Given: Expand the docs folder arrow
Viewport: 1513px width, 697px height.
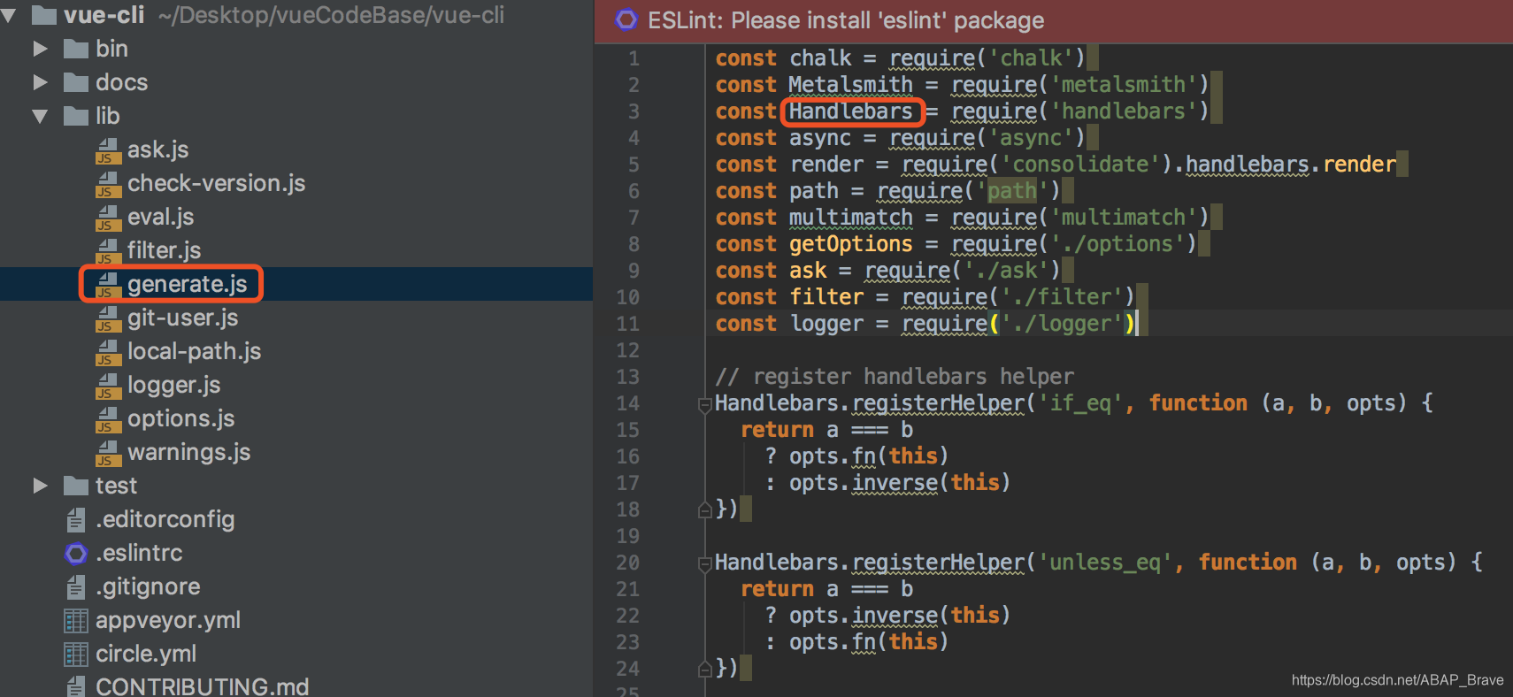Looking at the screenshot, I should point(40,82).
